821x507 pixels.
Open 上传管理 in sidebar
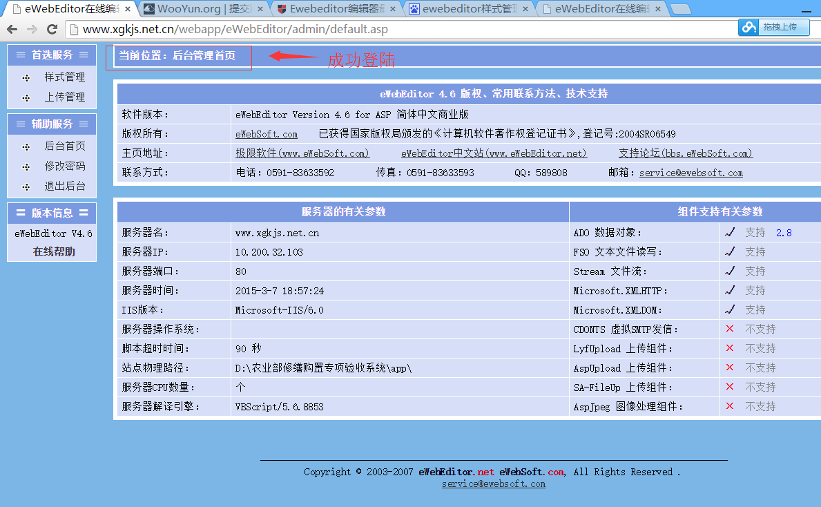coord(64,97)
